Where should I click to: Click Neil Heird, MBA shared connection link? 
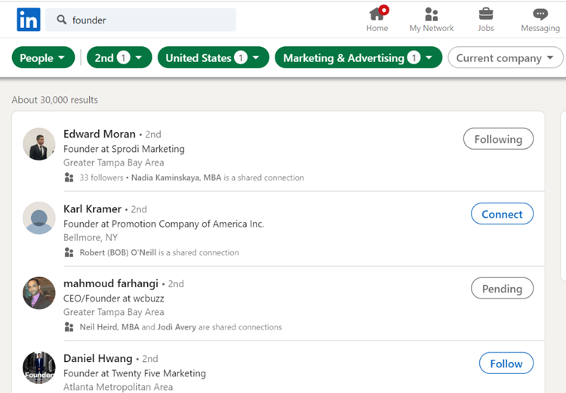click(x=109, y=326)
